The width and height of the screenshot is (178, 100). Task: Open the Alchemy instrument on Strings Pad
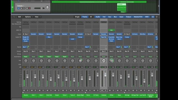pyautogui.click(x=135, y=34)
